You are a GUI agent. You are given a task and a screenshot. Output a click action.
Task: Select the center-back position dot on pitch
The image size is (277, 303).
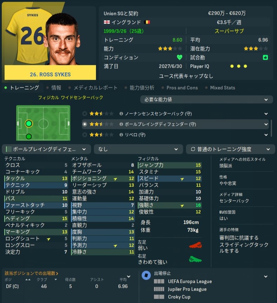pos(29,123)
